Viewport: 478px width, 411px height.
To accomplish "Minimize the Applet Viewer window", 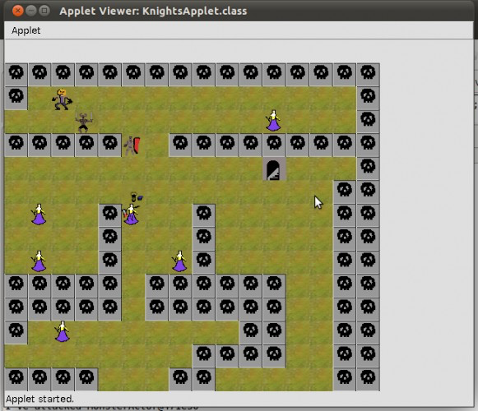I will [31, 11].
